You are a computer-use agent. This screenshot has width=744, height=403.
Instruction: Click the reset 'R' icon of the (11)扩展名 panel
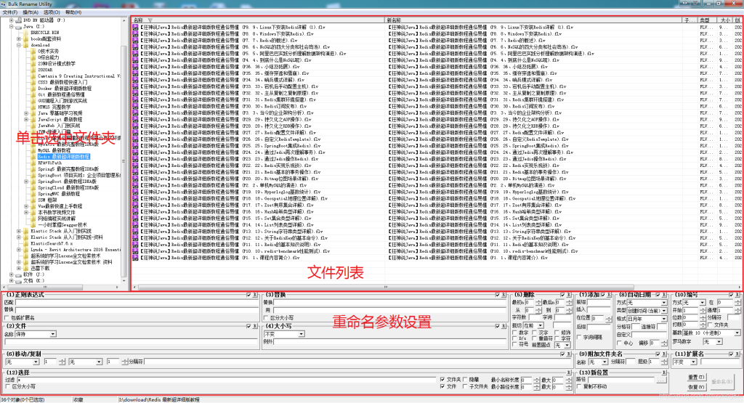[738, 354]
